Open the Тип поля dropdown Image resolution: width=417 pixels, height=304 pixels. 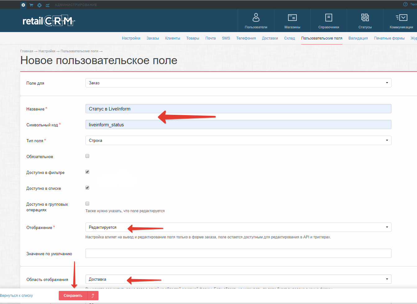tap(238, 140)
